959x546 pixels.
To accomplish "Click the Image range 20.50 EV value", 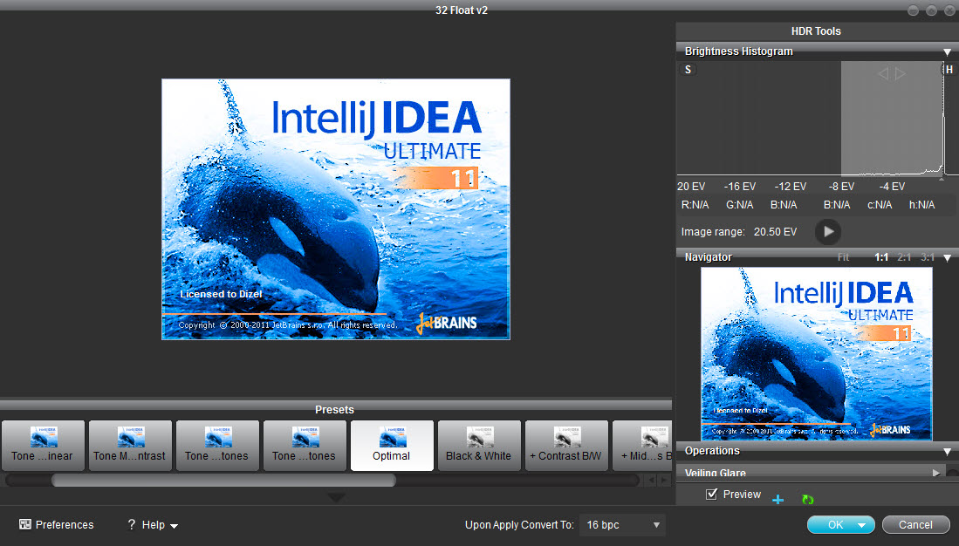I will point(775,232).
